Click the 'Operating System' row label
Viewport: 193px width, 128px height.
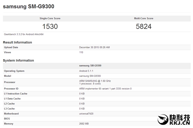tap(14, 71)
